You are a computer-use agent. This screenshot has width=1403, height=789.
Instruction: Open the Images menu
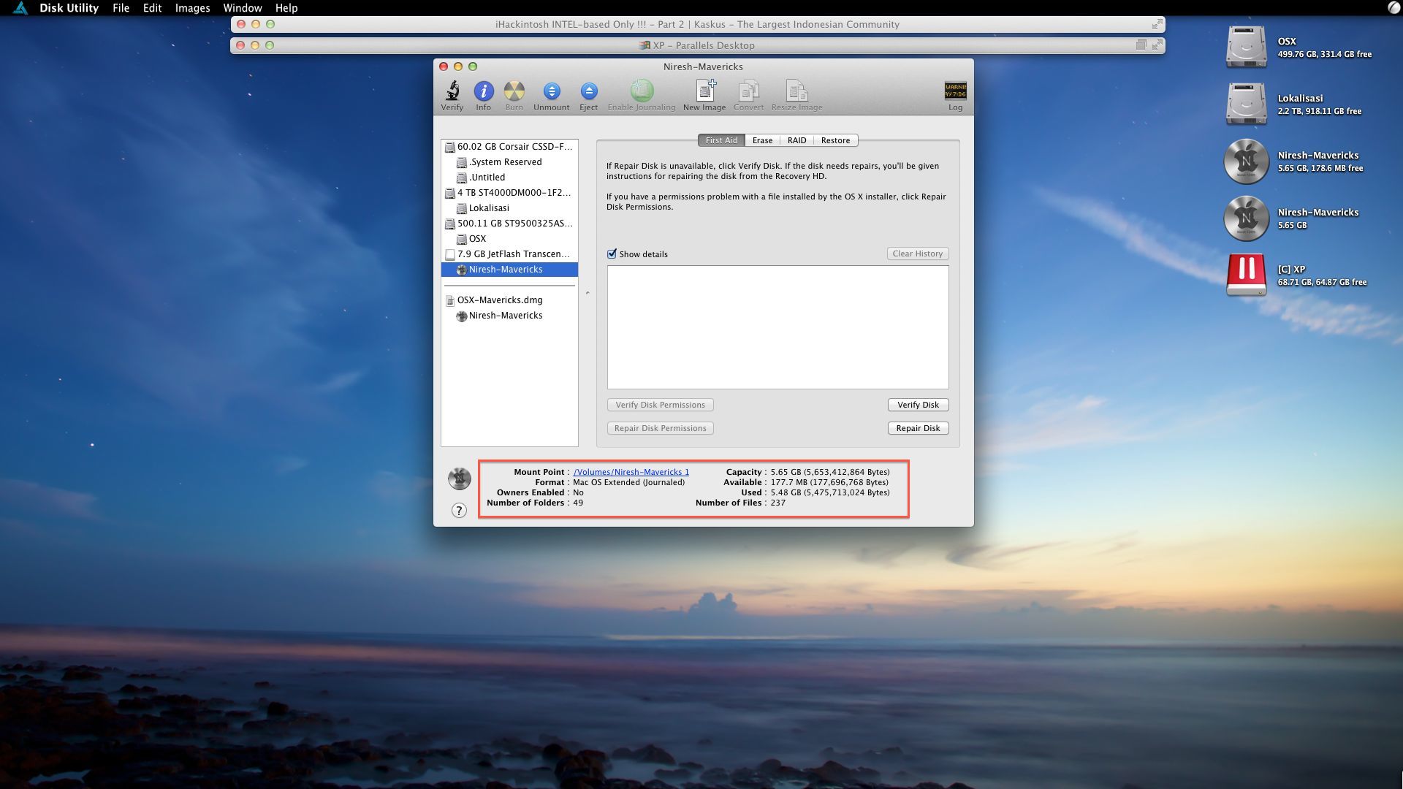coord(192,8)
